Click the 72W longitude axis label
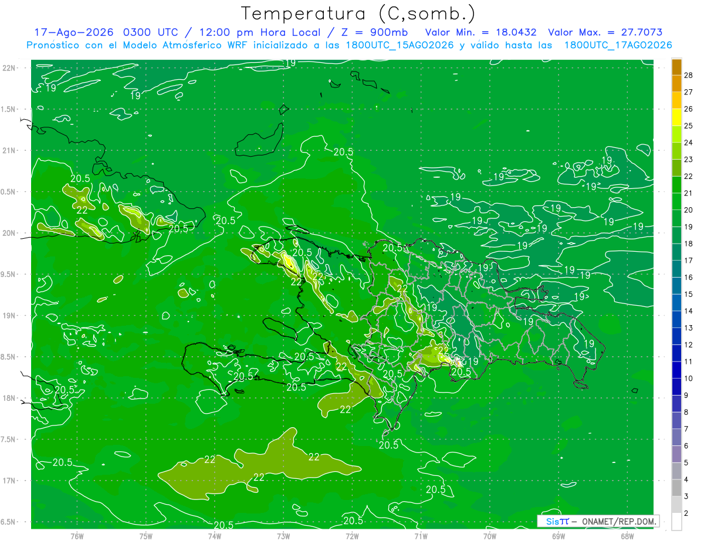This screenshot has width=704, height=544. point(352,536)
